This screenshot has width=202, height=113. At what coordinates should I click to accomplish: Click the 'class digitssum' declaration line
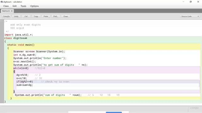pyautogui.click(x=15, y=38)
